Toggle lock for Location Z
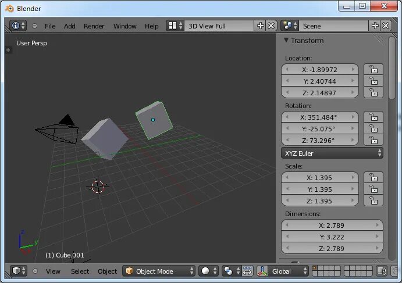Image resolution: width=402 pixels, height=283 pixels. [x=373, y=92]
